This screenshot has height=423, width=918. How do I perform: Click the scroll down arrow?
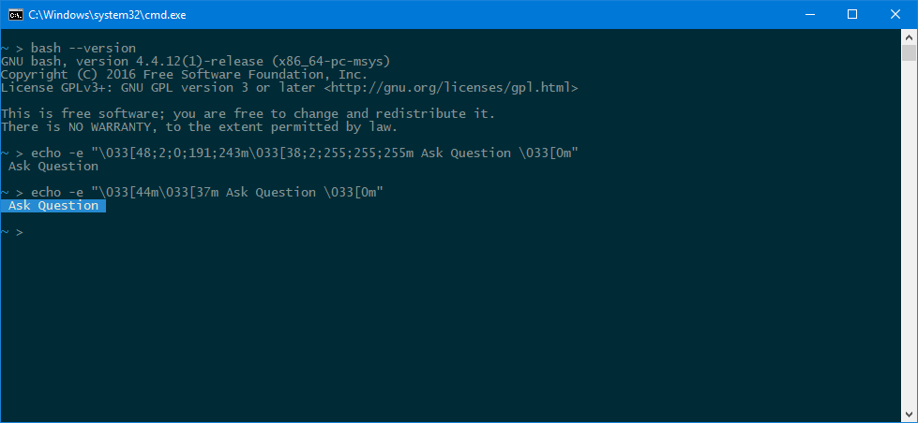coord(909,415)
